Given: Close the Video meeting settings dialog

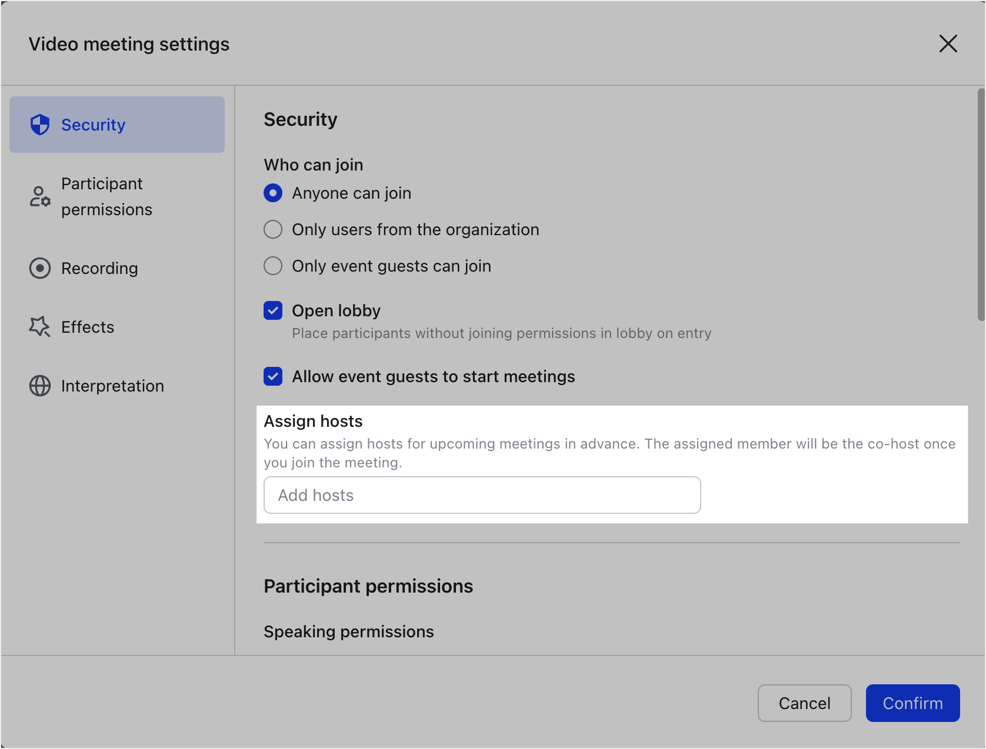Looking at the screenshot, I should (948, 44).
